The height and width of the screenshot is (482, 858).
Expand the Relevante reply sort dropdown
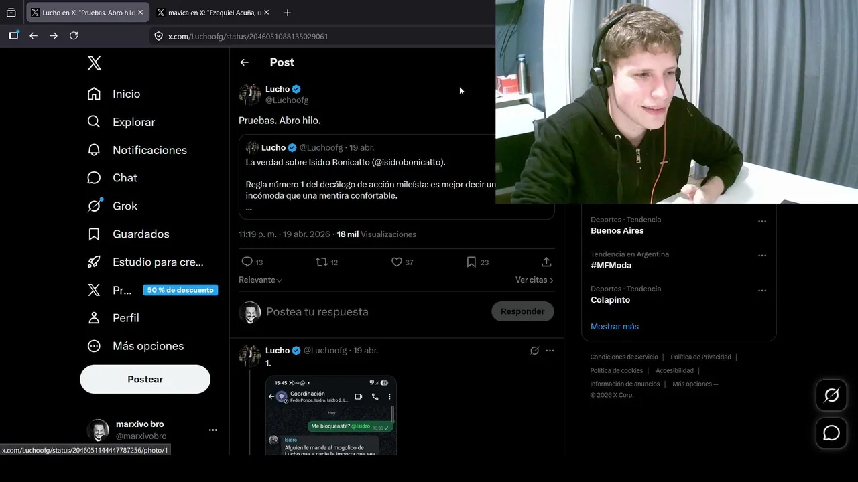point(260,280)
